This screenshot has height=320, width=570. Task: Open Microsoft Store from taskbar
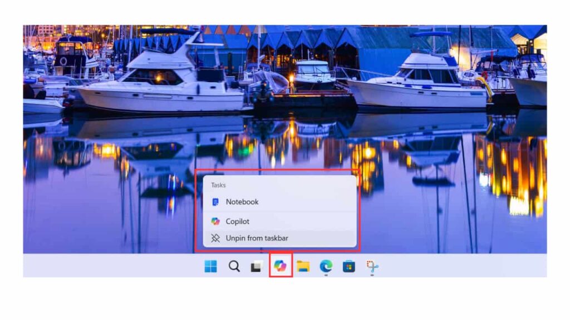(348, 266)
